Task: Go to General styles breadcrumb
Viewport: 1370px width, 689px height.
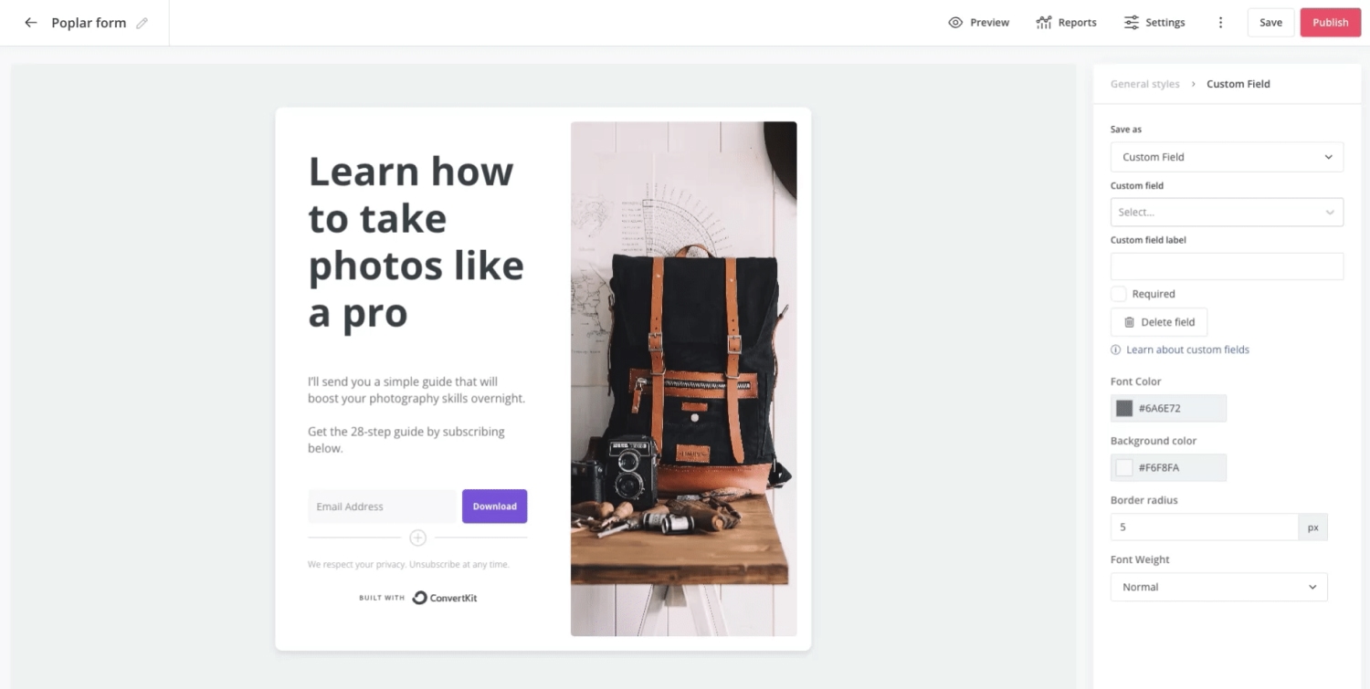Action: point(1144,84)
